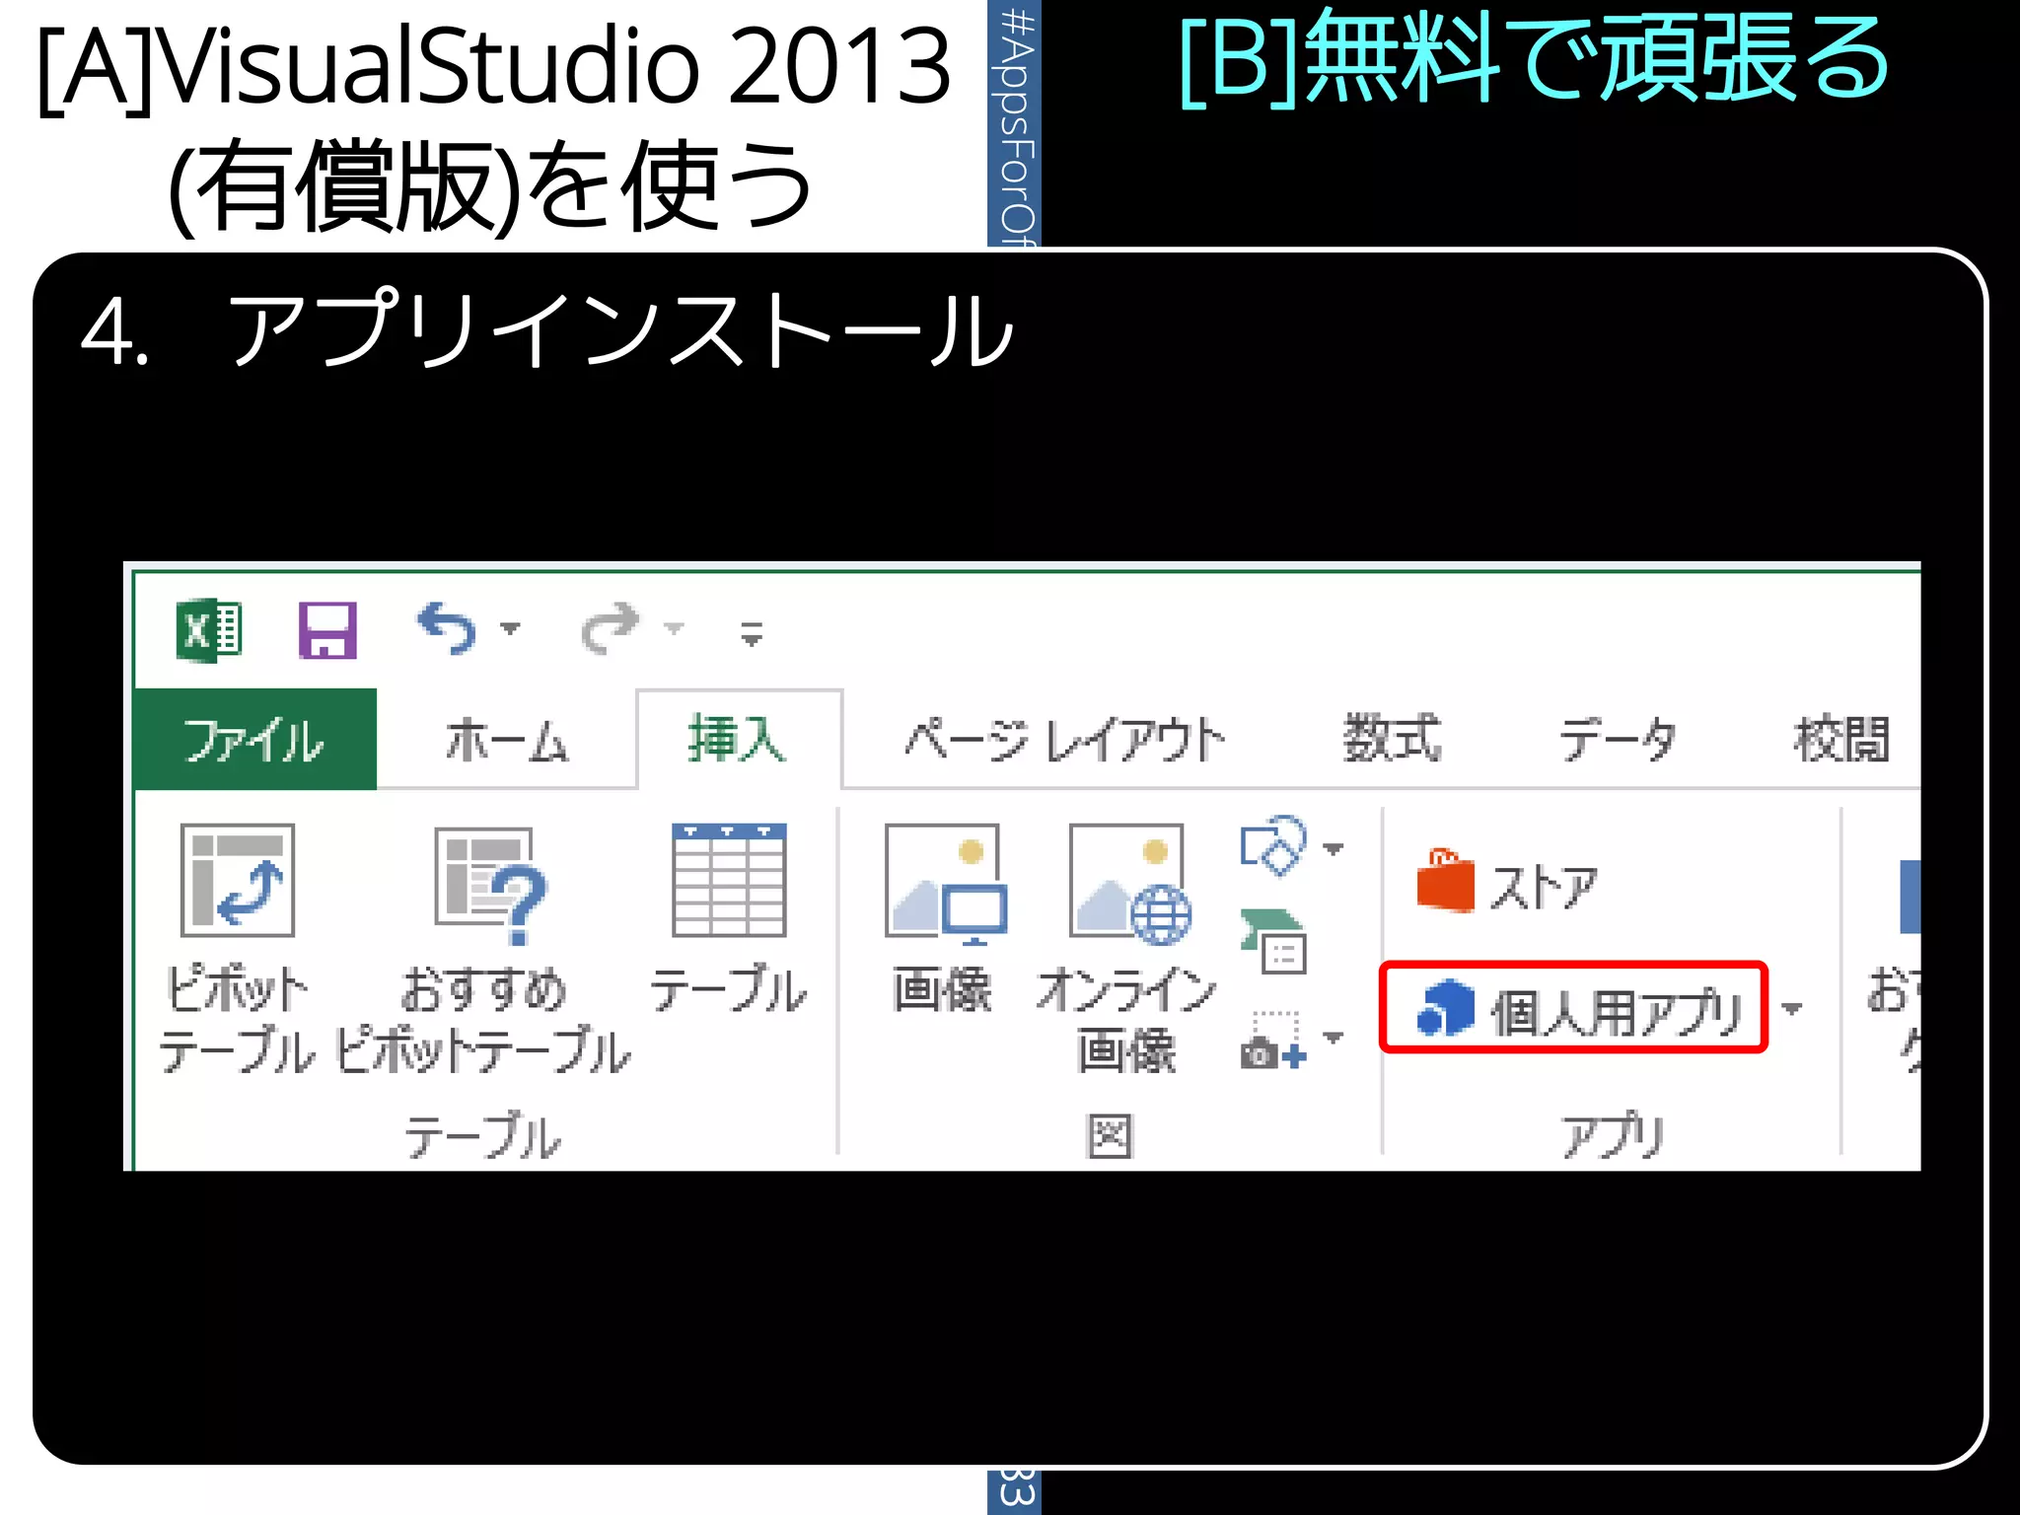Insert a 画像 from file
The image size is (2020, 1515).
[x=944, y=919]
